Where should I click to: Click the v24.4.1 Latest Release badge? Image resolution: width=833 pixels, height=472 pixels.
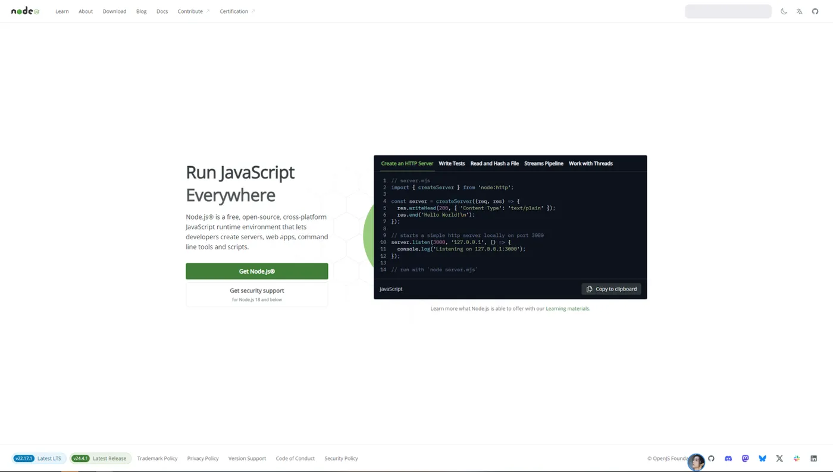[x=100, y=458]
